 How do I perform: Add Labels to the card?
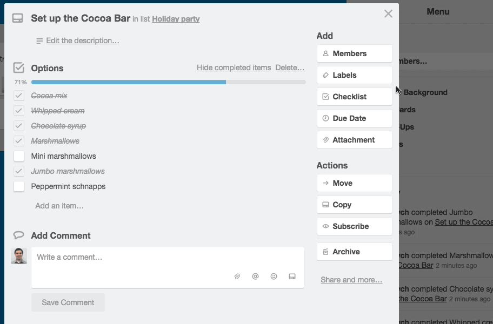point(354,75)
